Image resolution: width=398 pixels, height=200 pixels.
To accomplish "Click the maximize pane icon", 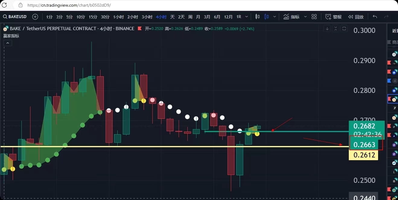I will coord(344,29).
